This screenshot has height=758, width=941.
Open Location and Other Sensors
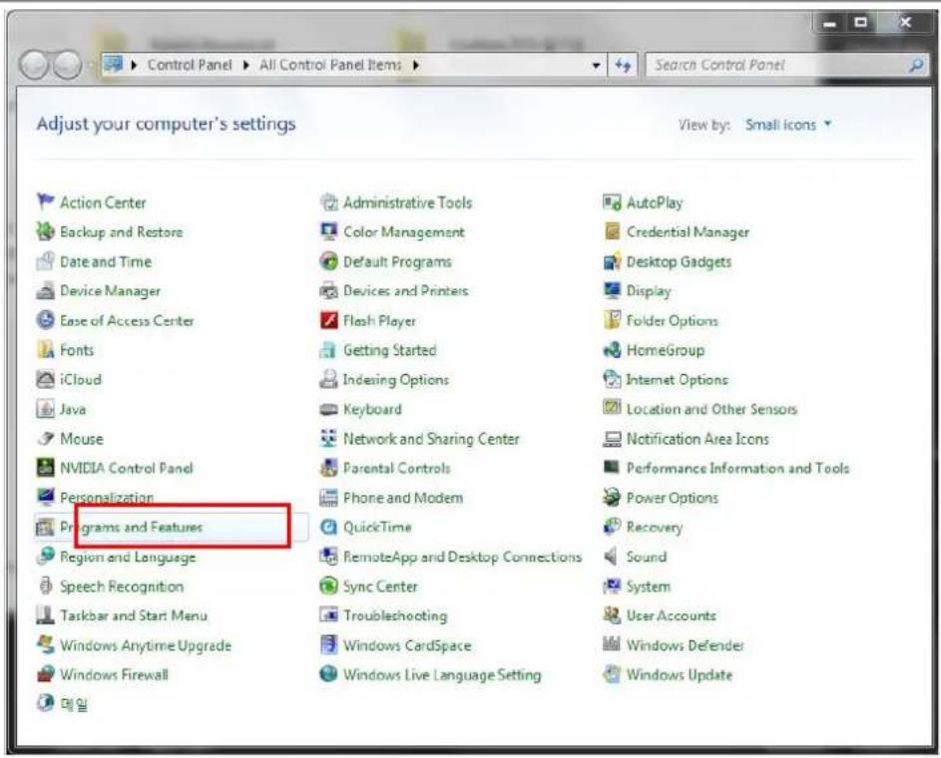(x=711, y=409)
